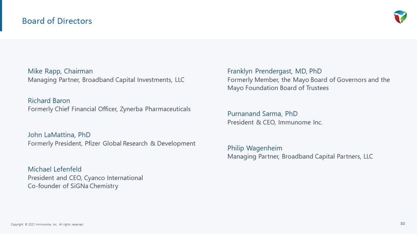
Task: Select Franklyn Prendergast, MD, PhD name
Action: 274,71
